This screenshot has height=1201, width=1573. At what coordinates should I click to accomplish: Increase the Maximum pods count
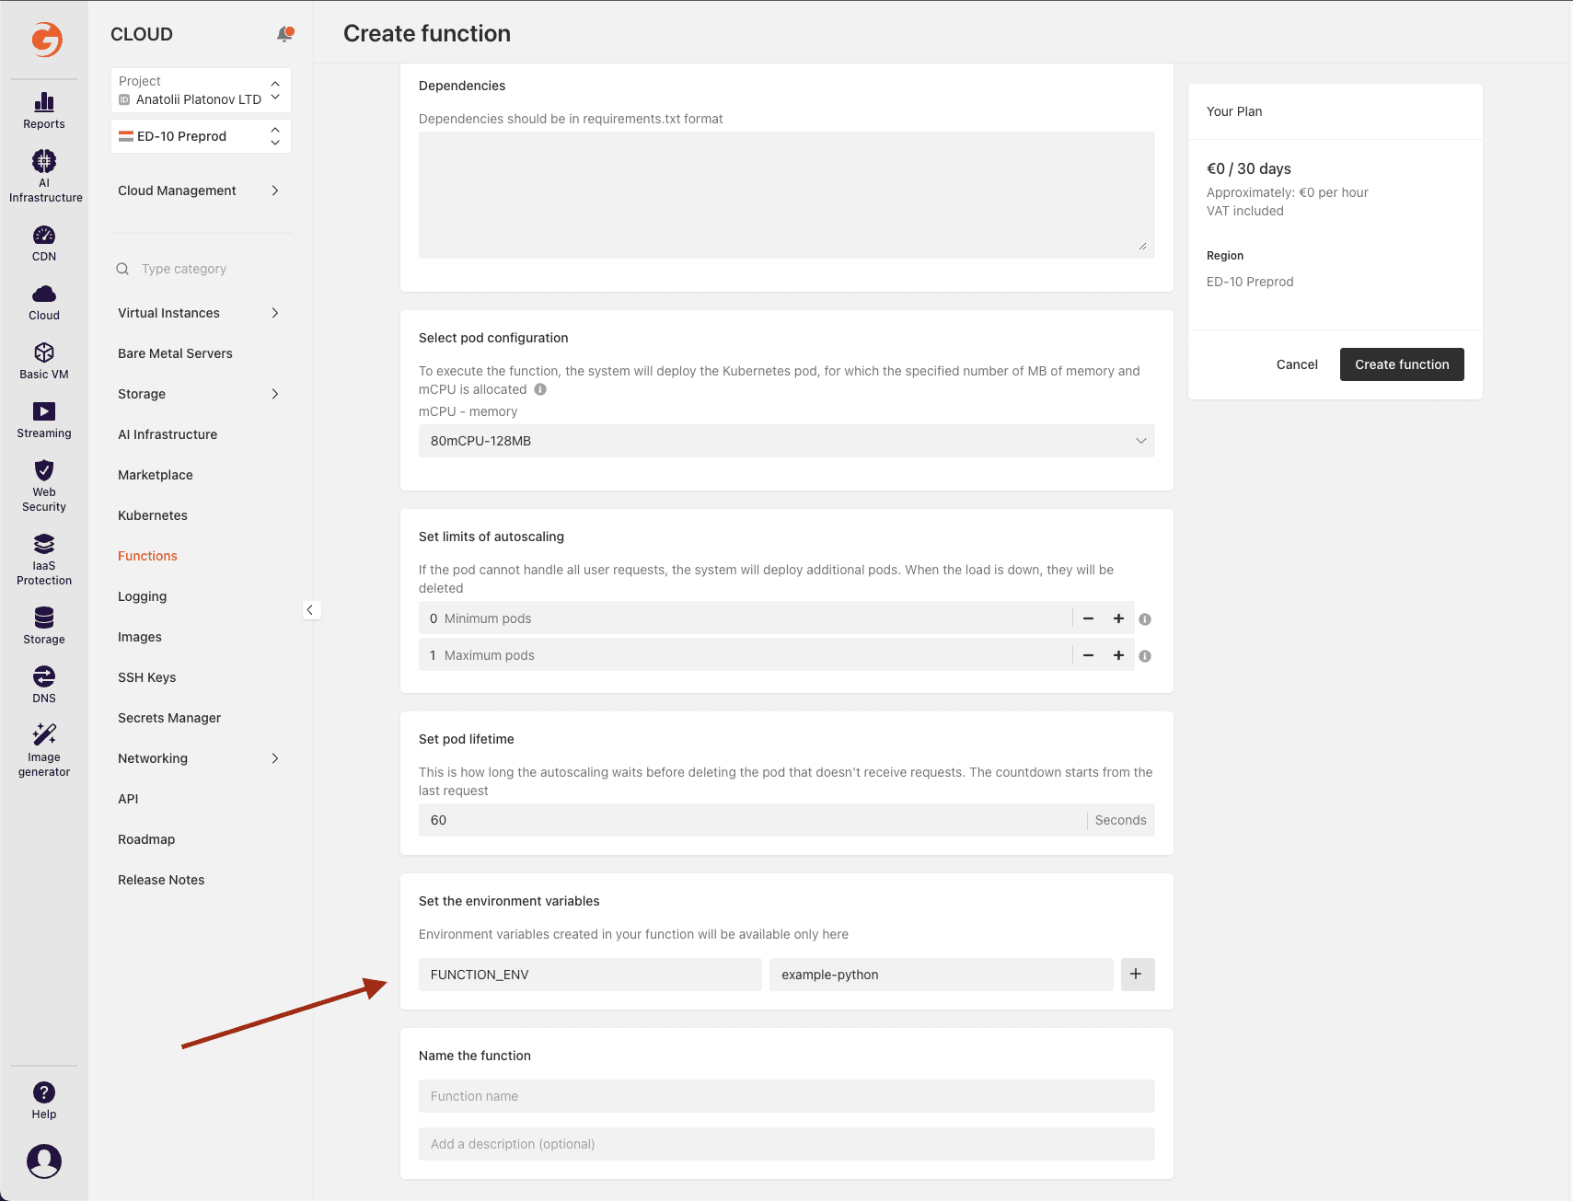click(1118, 655)
